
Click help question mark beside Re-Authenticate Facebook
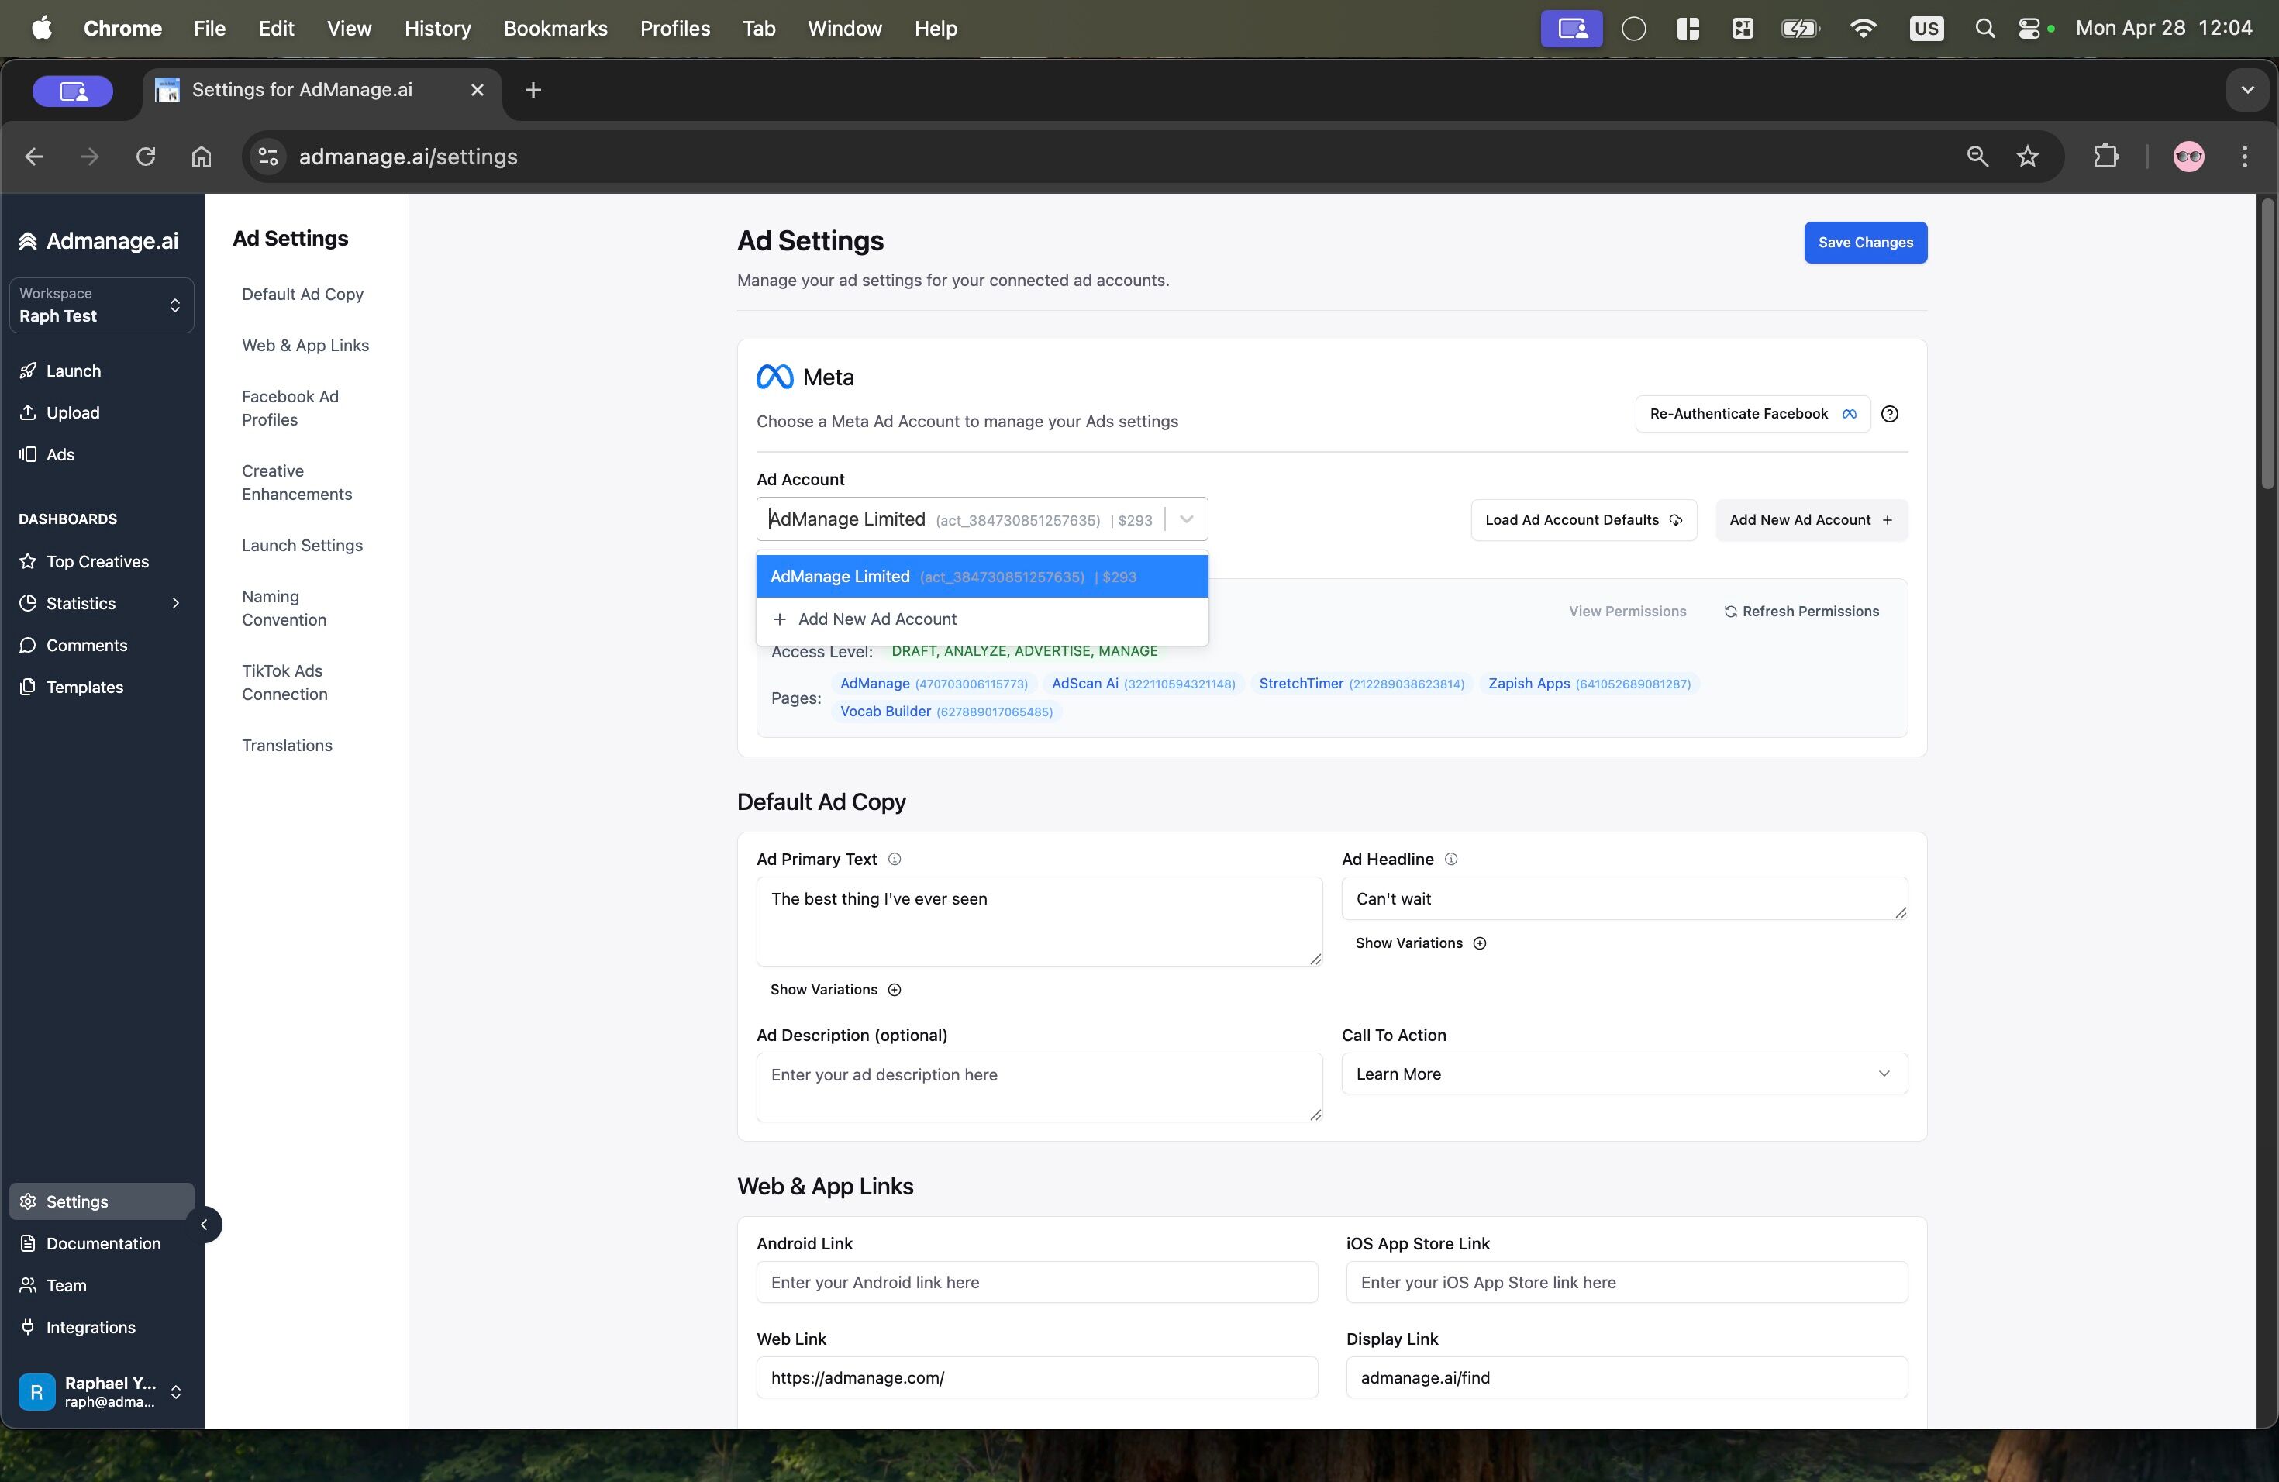point(1889,414)
